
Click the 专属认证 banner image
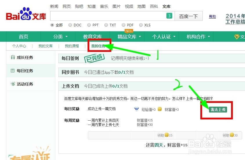tap(30, 153)
